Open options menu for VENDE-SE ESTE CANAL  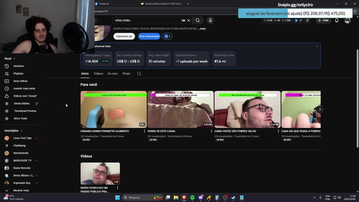point(211,131)
